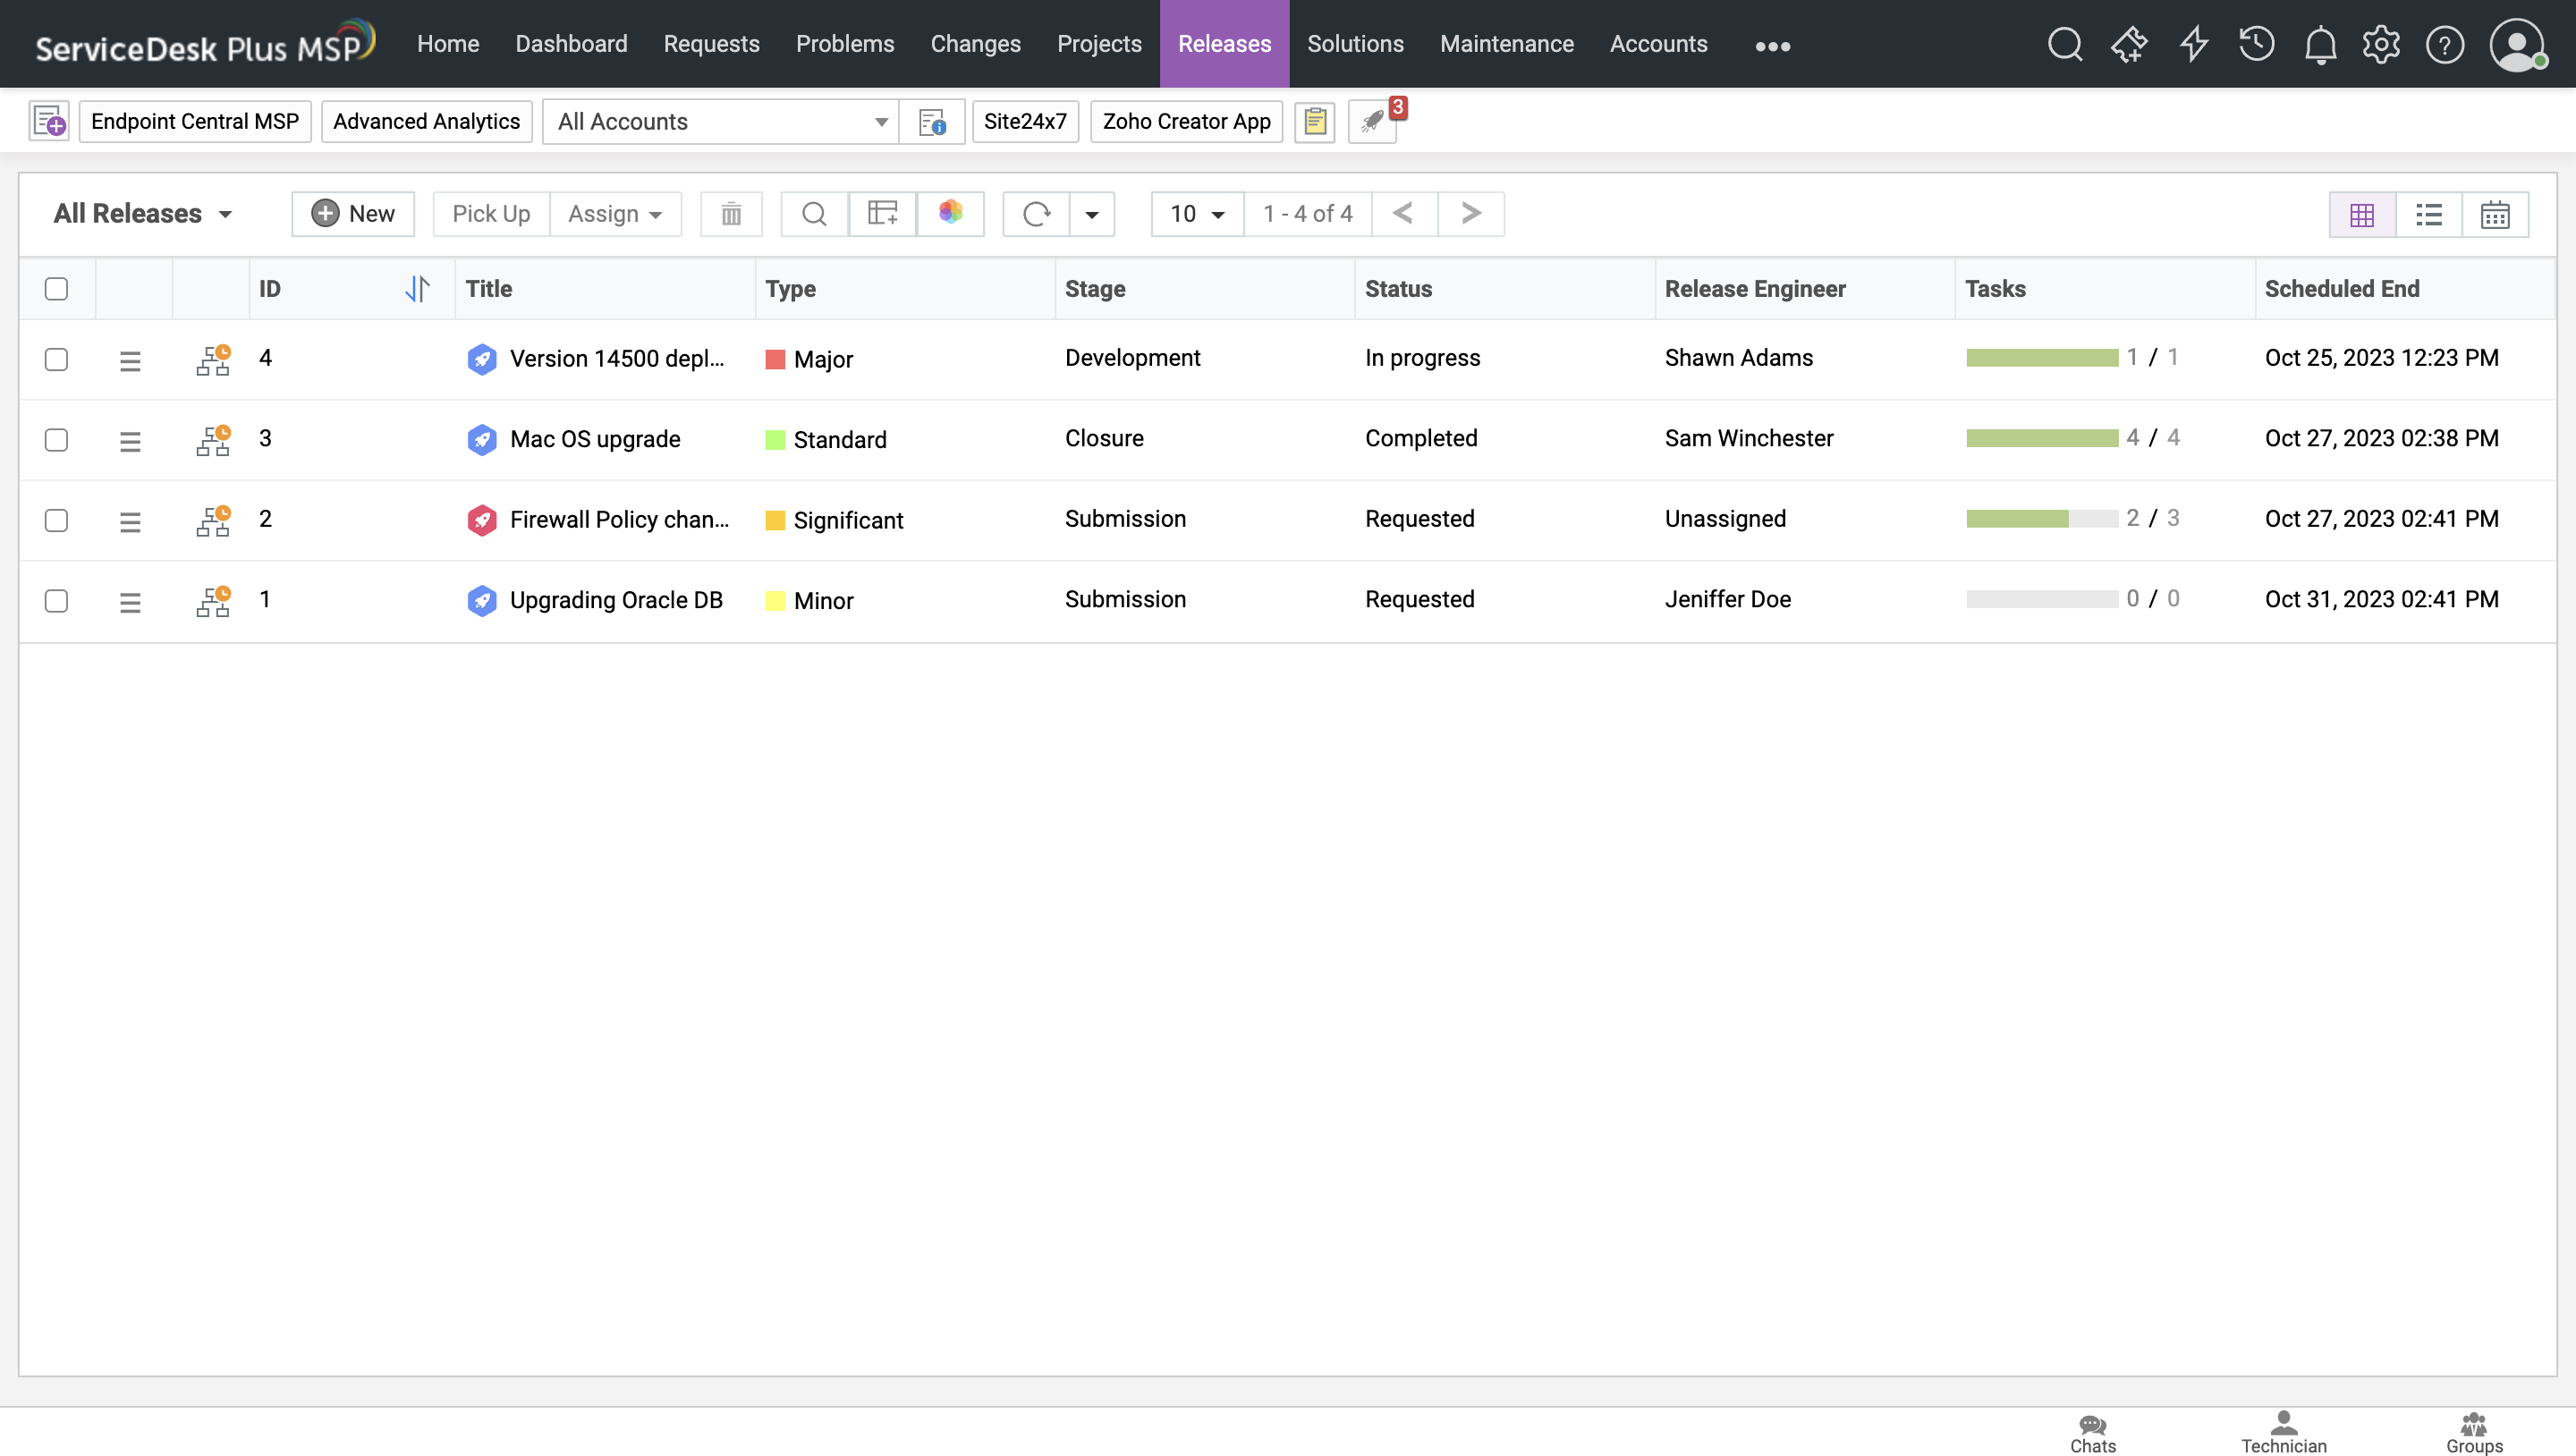Check the select-all header checkbox

pos(56,289)
